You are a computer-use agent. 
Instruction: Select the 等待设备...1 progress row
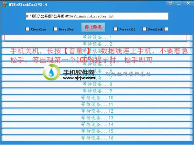96,38
